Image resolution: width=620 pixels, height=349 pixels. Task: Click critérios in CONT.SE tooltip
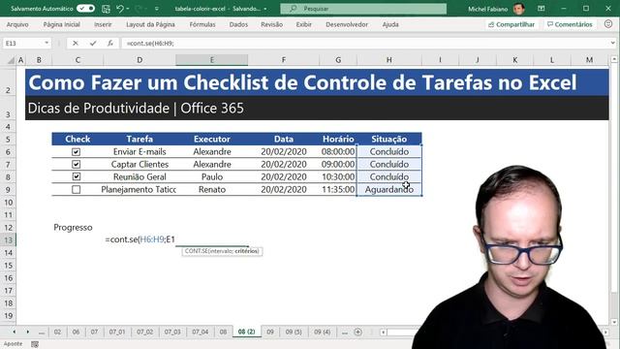pos(246,251)
